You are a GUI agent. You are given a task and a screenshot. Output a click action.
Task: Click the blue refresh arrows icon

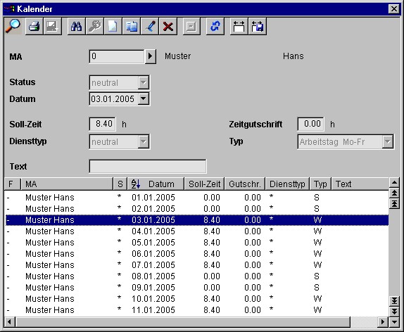(x=215, y=26)
